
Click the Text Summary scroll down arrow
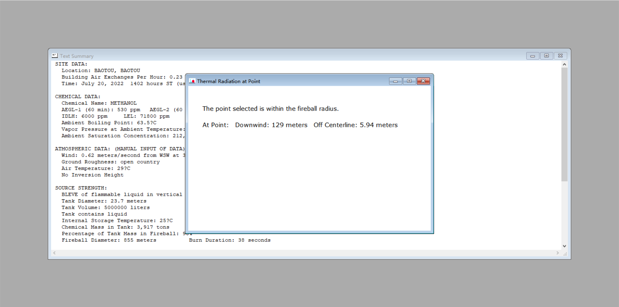click(x=564, y=246)
